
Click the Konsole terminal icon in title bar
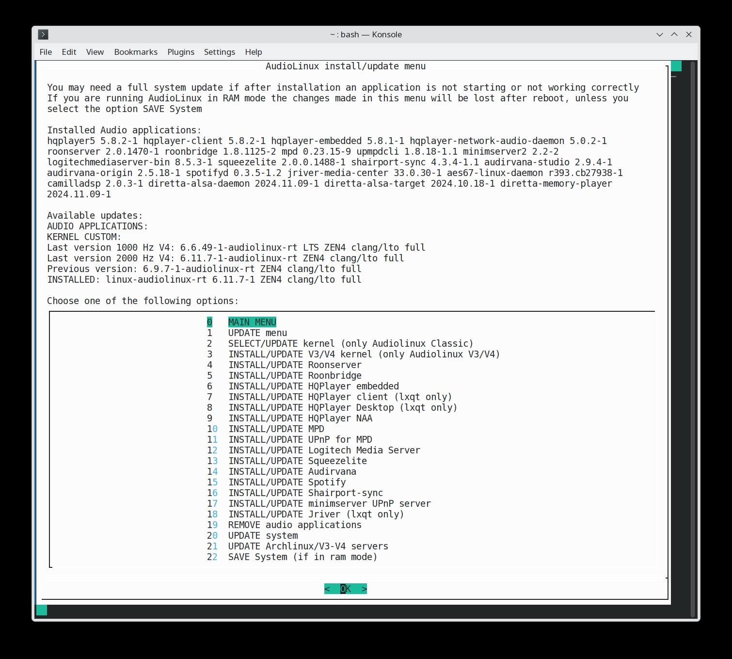[43, 34]
